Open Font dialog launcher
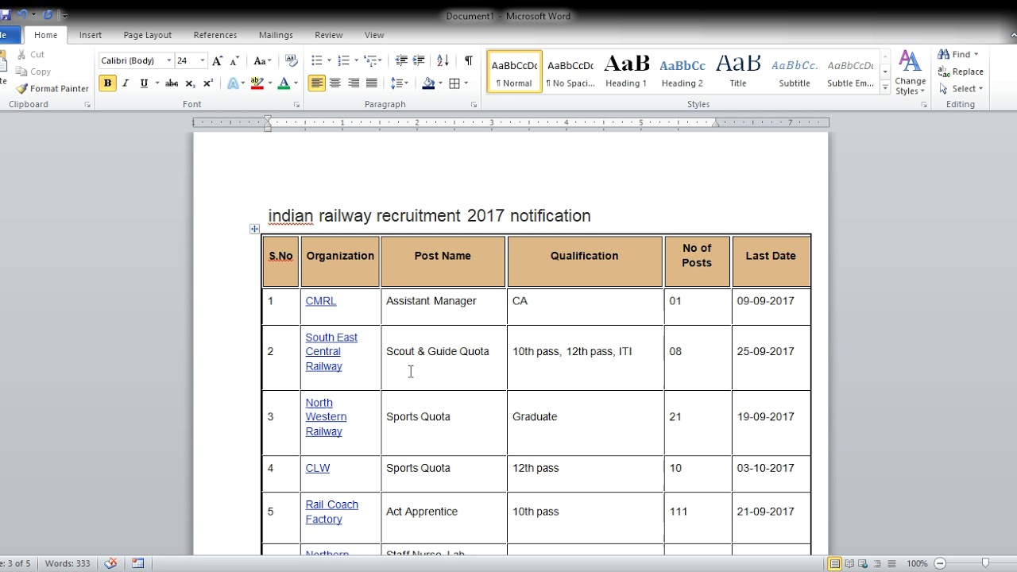 pos(297,105)
